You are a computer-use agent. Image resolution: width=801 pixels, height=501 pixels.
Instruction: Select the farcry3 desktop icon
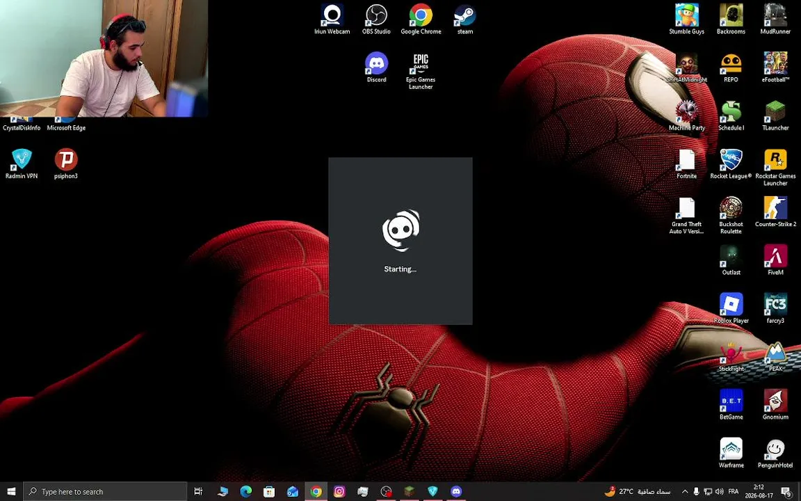[x=775, y=308]
